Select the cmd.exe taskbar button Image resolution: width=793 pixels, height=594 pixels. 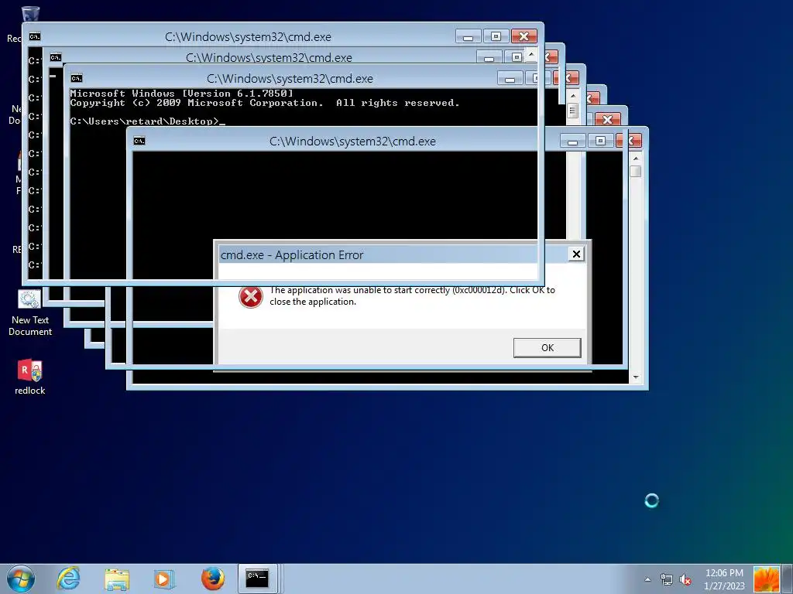pyautogui.click(x=258, y=579)
